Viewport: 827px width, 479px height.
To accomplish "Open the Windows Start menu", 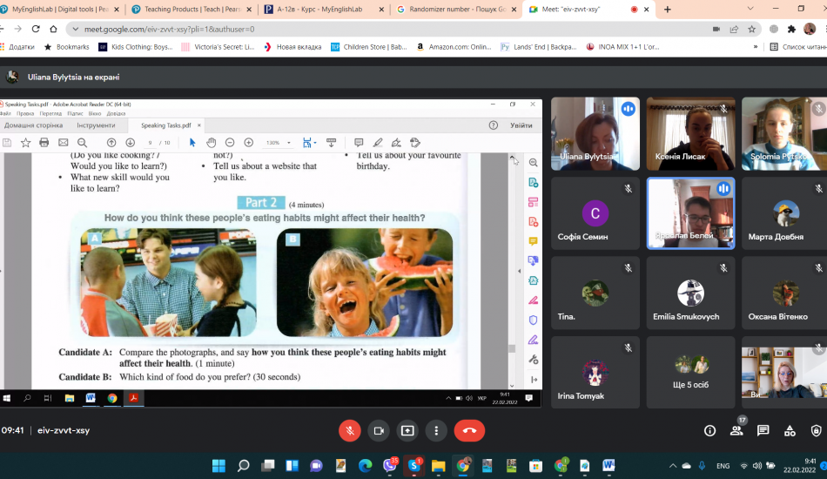I will point(218,465).
